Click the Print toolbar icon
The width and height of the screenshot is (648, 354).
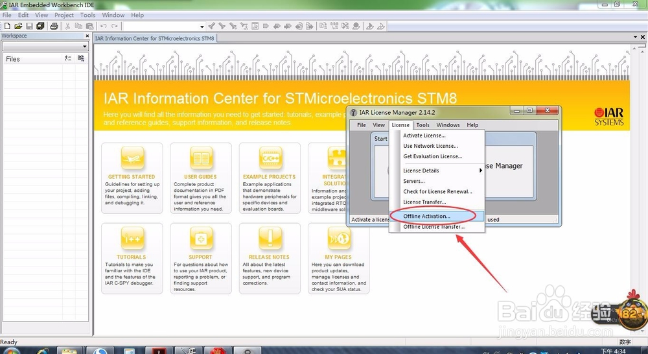pyautogui.click(x=54, y=26)
